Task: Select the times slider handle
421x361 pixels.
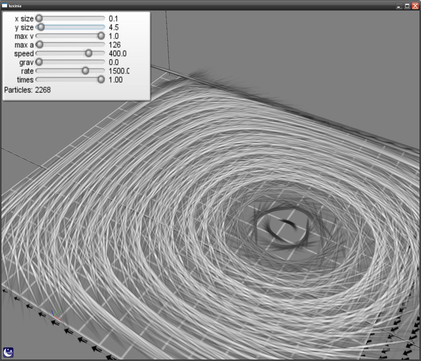Action: coord(101,80)
